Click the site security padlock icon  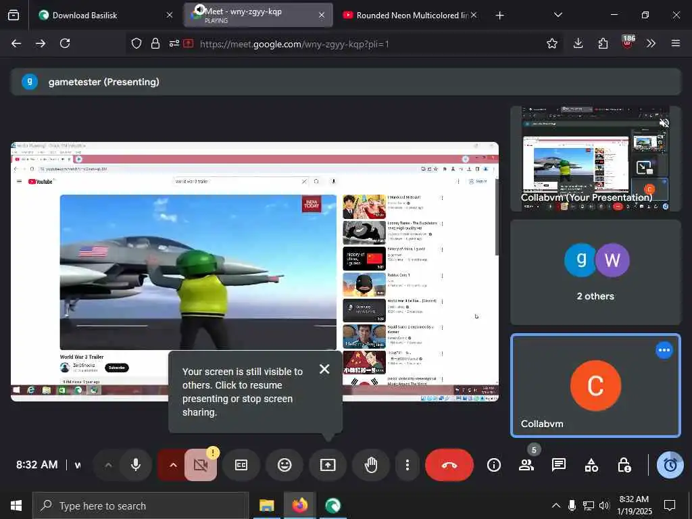point(155,44)
